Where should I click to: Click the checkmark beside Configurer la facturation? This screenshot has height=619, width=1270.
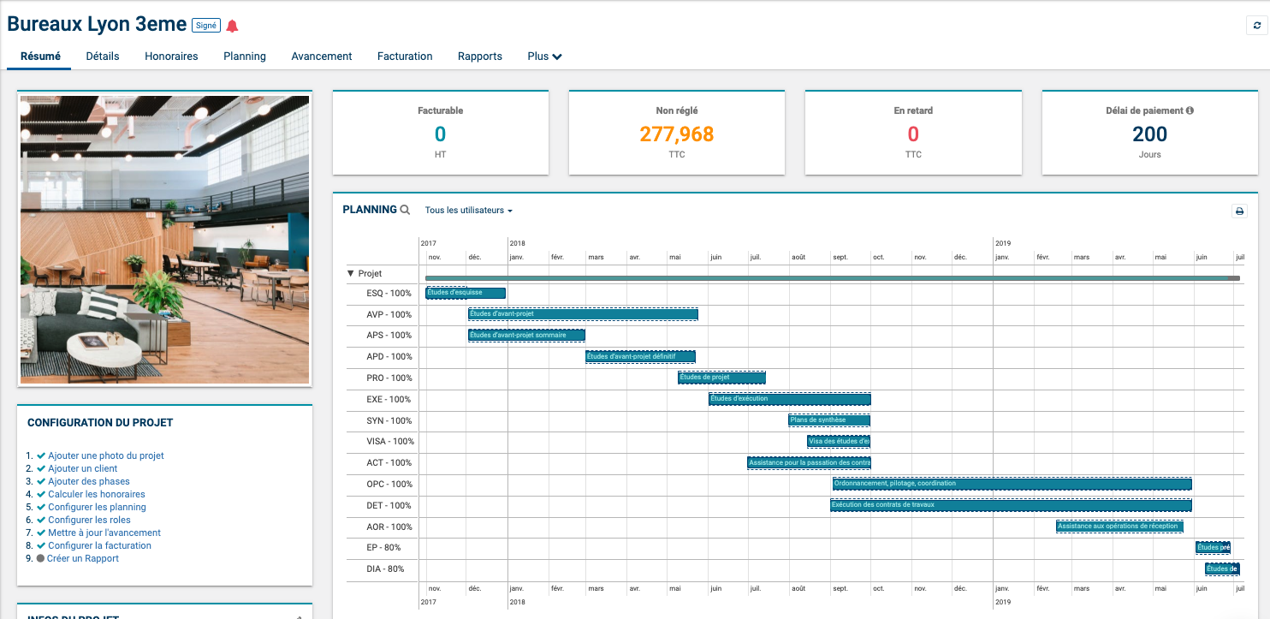pos(40,545)
